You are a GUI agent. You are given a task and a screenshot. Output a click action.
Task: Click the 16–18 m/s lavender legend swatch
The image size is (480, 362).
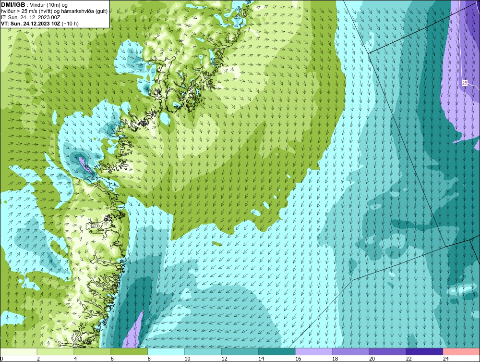pos(314,351)
